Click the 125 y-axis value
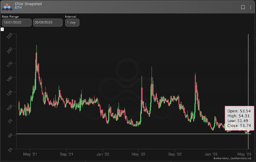The image size is (256, 162). point(10,93)
